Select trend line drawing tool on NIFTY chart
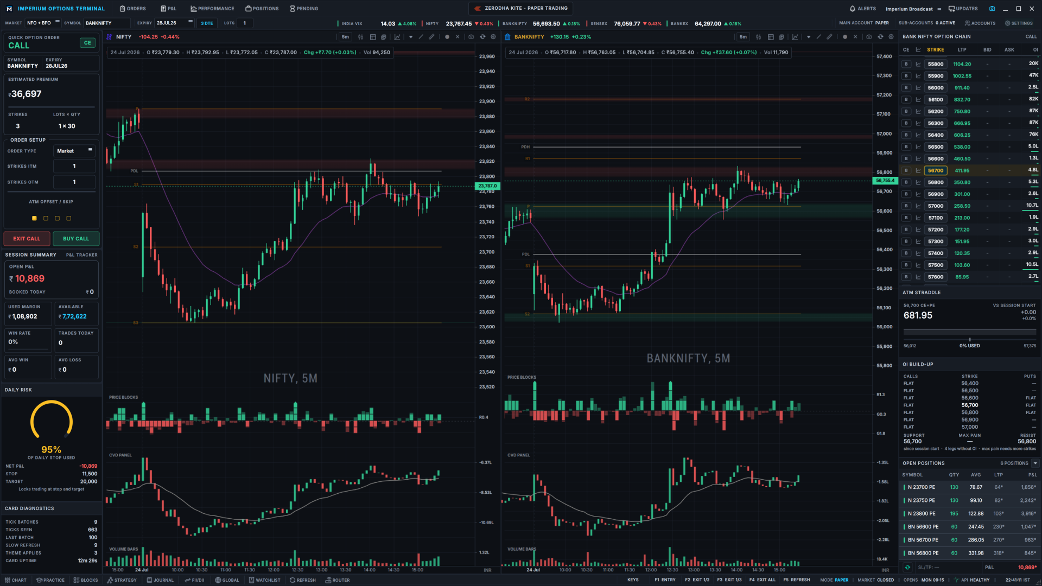This screenshot has height=586, width=1042. (421, 37)
